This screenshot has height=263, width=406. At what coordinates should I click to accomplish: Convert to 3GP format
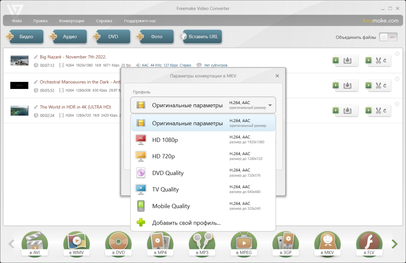pos(286,244)
